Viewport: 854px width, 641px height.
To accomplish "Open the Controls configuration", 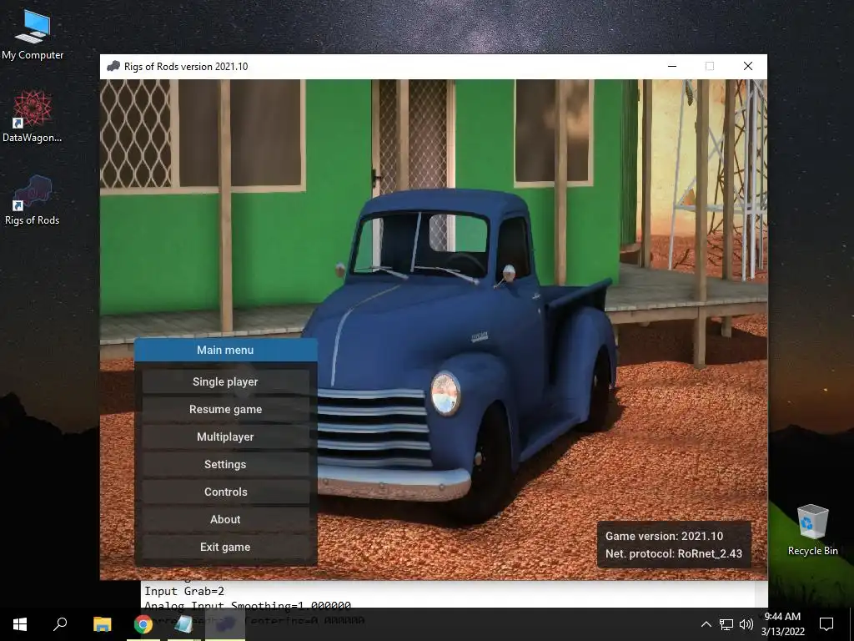I will point(225,492).
